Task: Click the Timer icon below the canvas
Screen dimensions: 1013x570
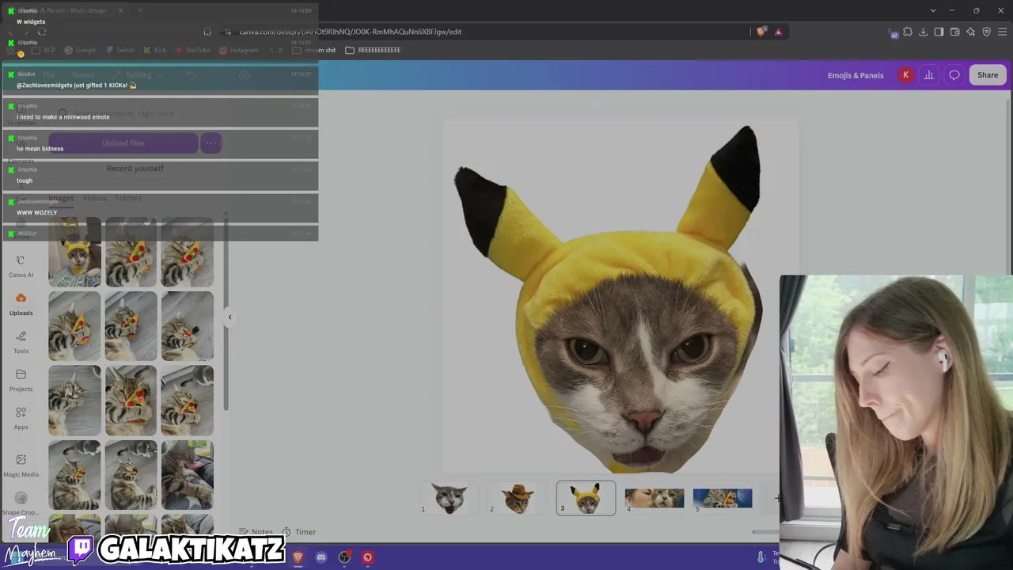Action: pyautogui.click(x=286, y=532)
